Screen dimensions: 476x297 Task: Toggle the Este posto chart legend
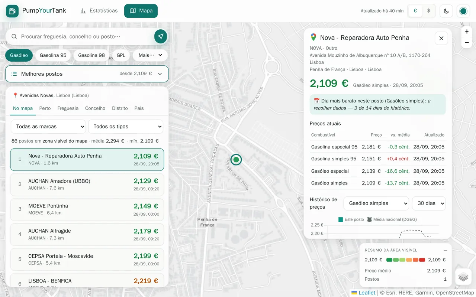351,219
